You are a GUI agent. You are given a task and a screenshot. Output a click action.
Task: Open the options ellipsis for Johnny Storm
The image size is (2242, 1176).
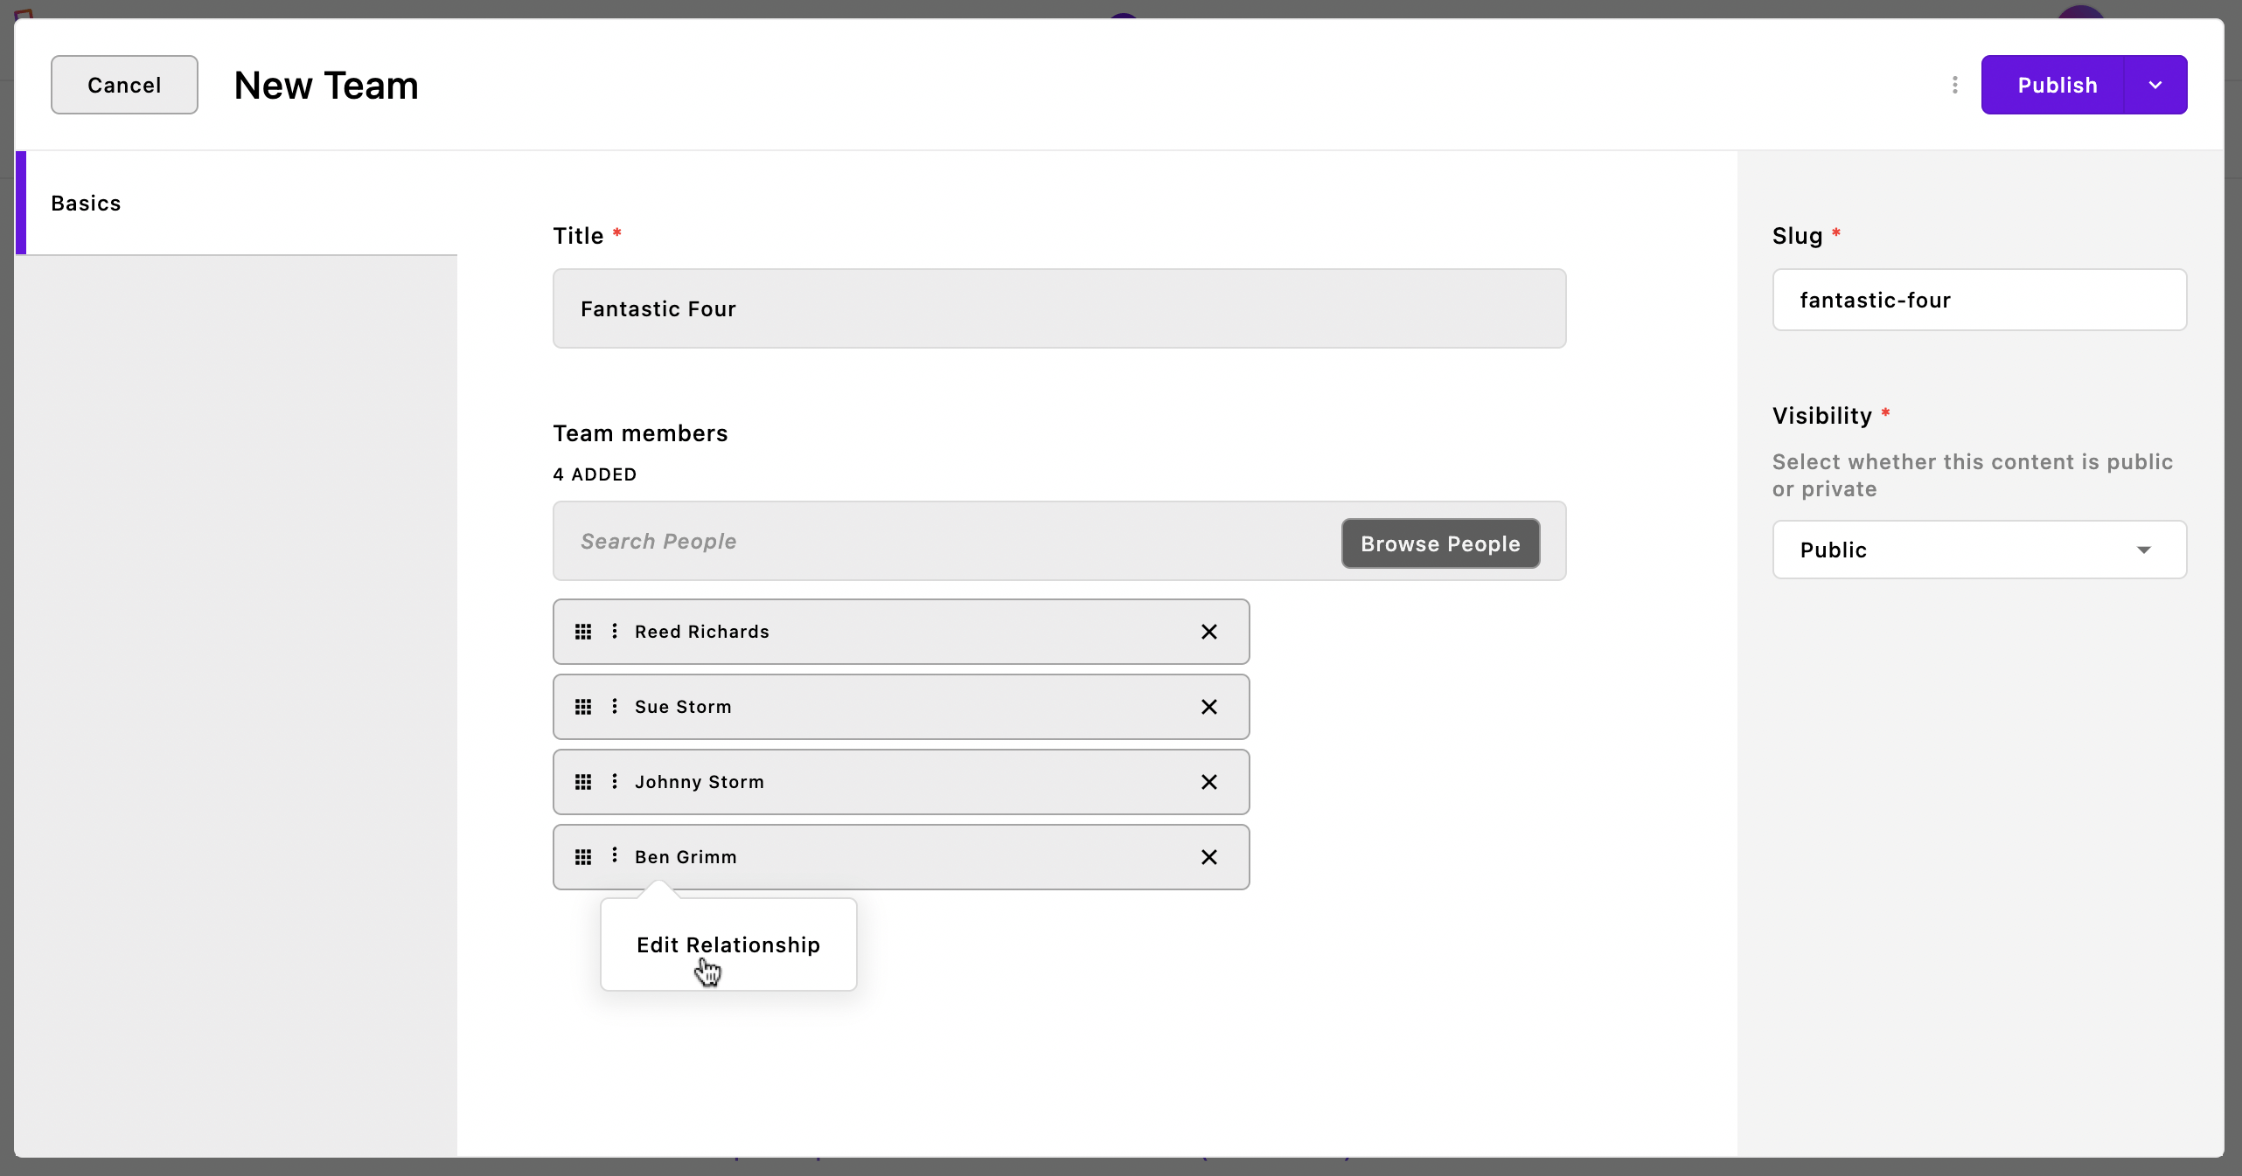pos(614,782)
